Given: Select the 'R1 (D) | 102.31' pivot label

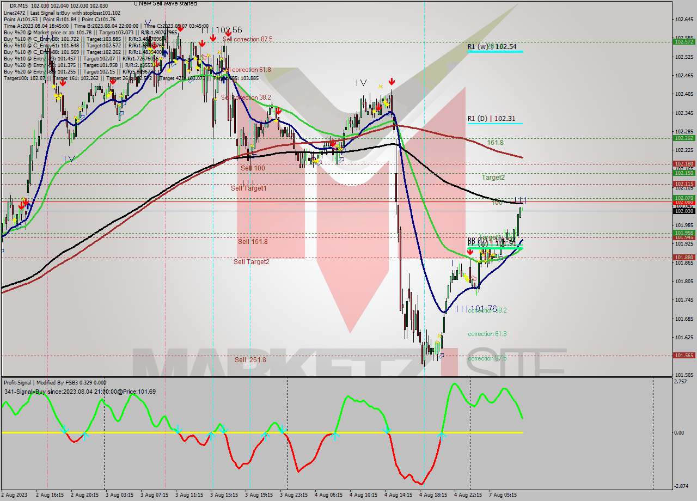Looking at the screenshot, I should (491, 119).
